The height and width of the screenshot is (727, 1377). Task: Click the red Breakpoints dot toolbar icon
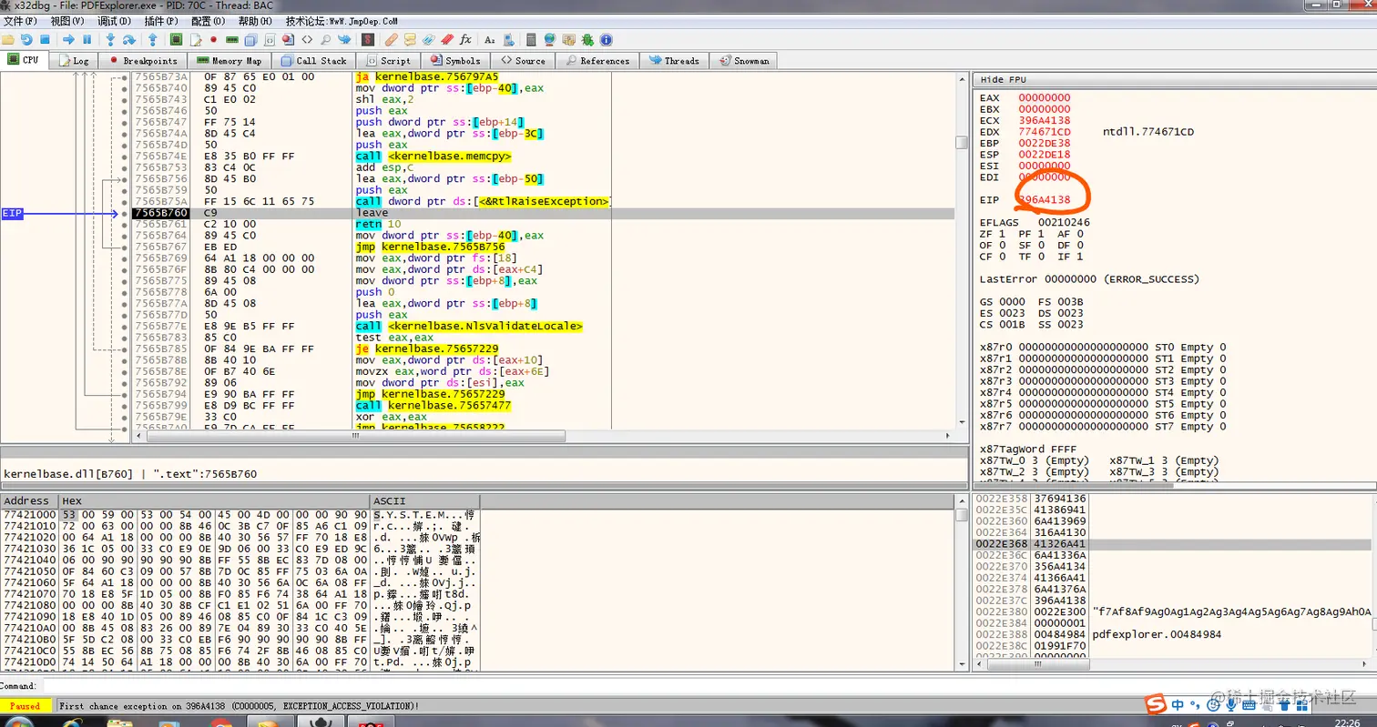(213, 39)
